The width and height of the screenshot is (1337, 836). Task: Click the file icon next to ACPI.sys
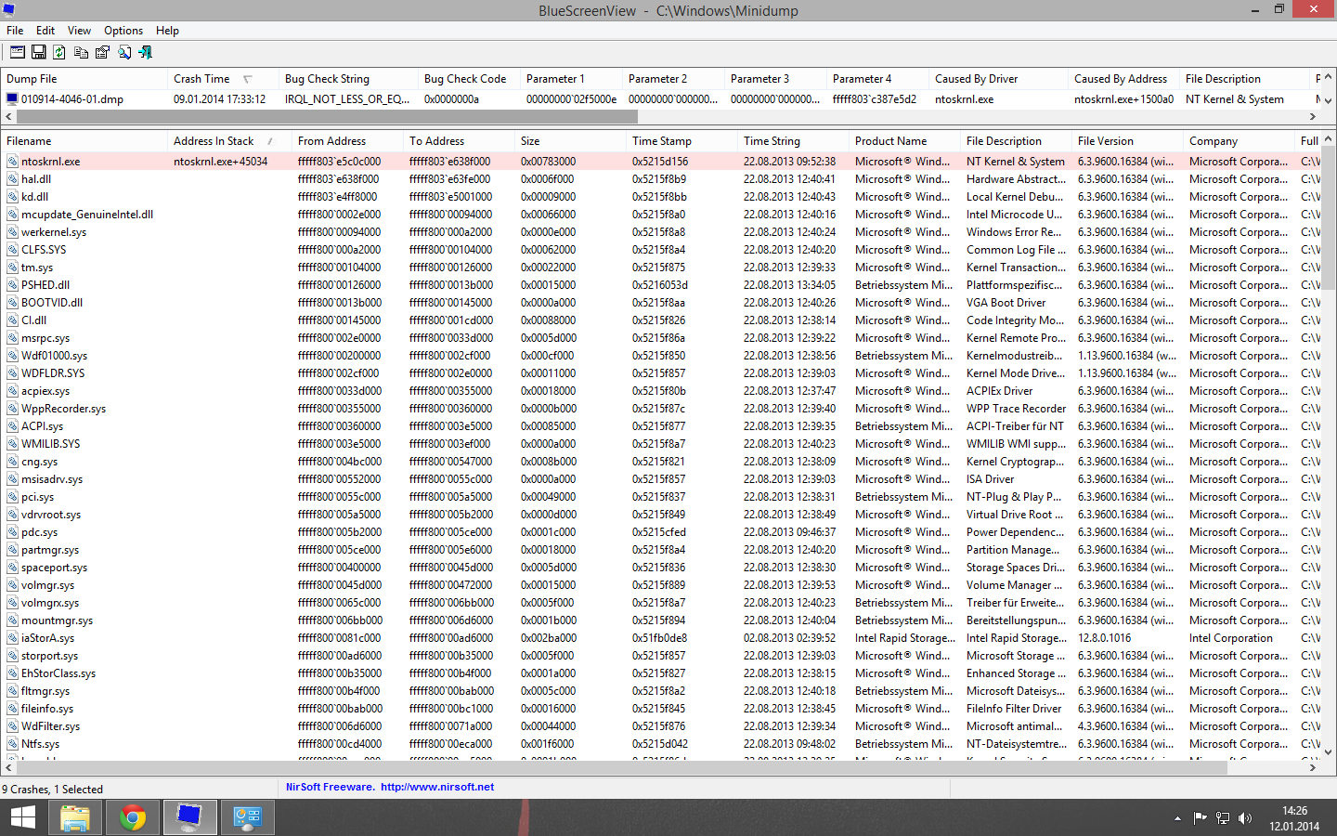(13, 426)
